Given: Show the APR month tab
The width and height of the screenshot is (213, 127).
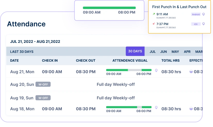Looking at the screenshot, I should pos(187,52).
